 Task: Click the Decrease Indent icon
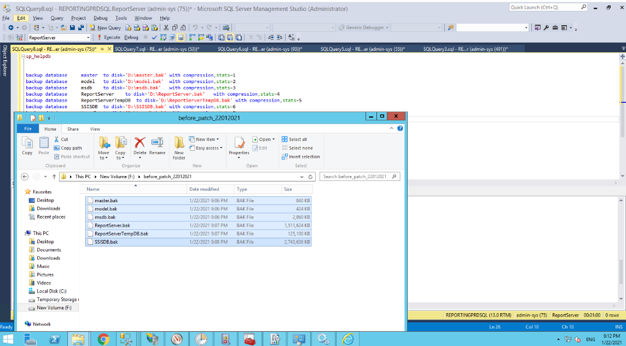[x=271, y=38]
